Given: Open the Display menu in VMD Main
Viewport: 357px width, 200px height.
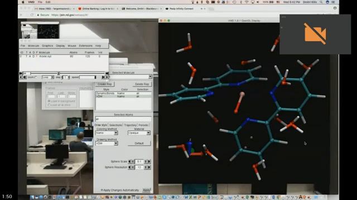Looking at the screenshot, I should [x=60, y=46].
